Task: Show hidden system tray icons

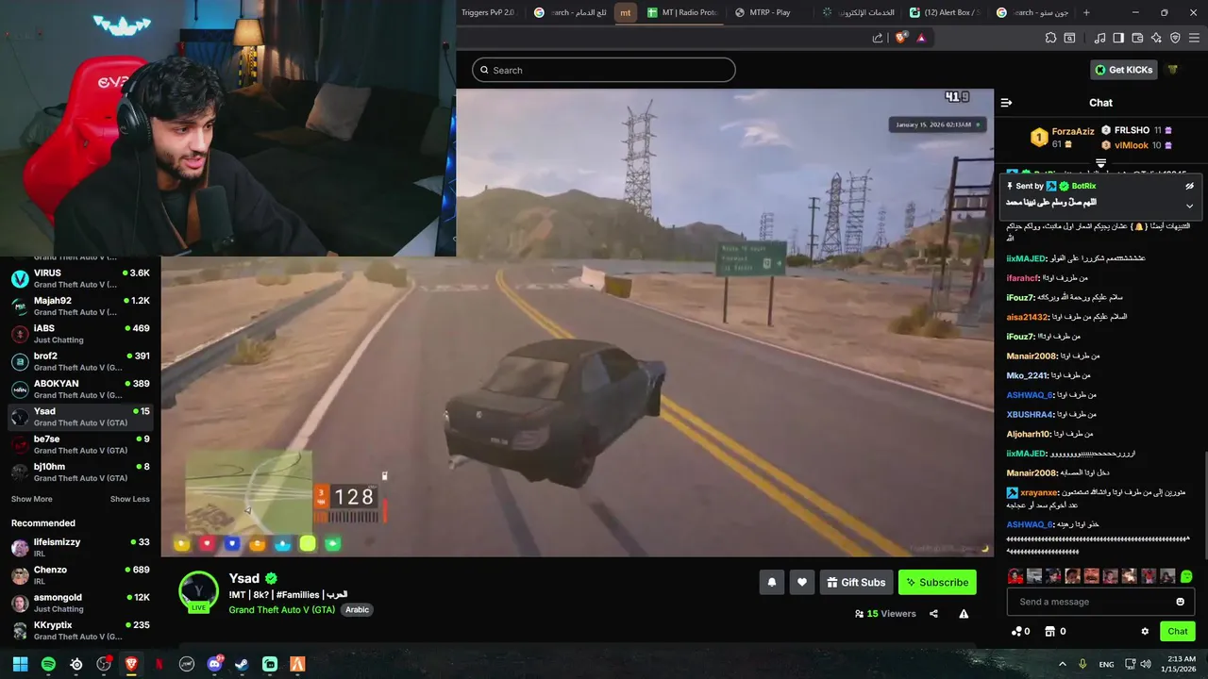Action: click(1063, 664)
